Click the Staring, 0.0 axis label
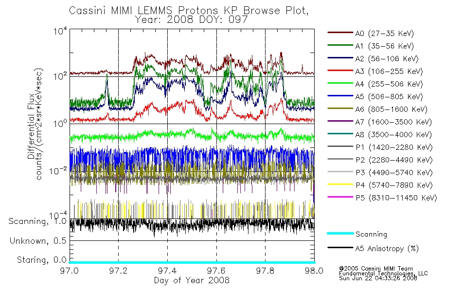Image resolution: width=462 pixels, height=292 pixels. click(41, 260)
